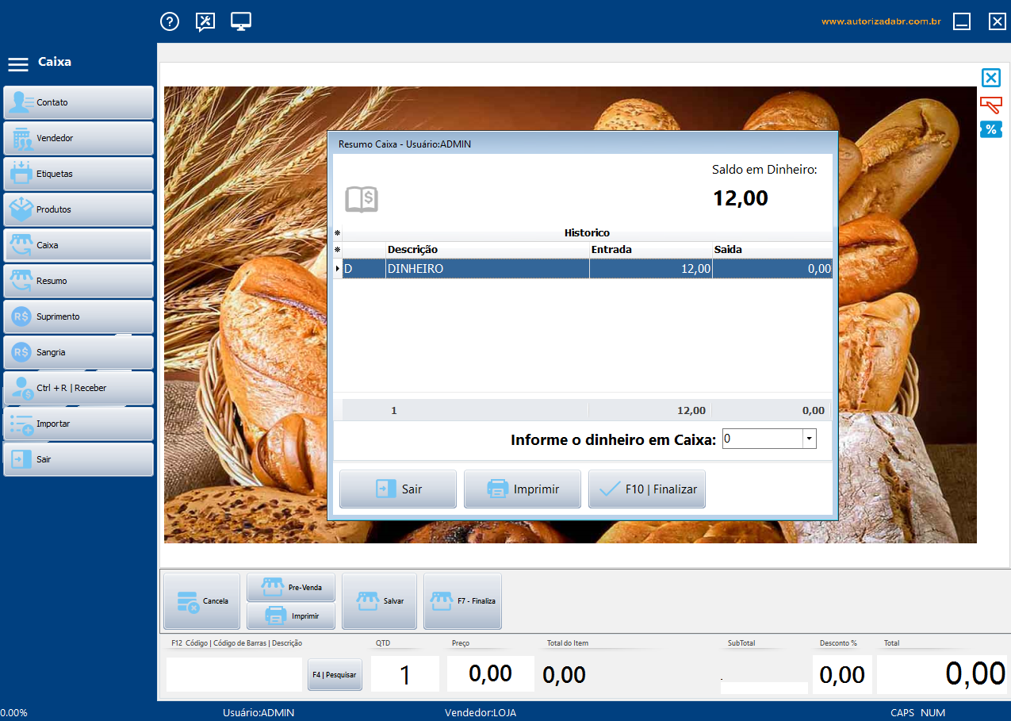Click the cash ledger book icon

point(362,199)
